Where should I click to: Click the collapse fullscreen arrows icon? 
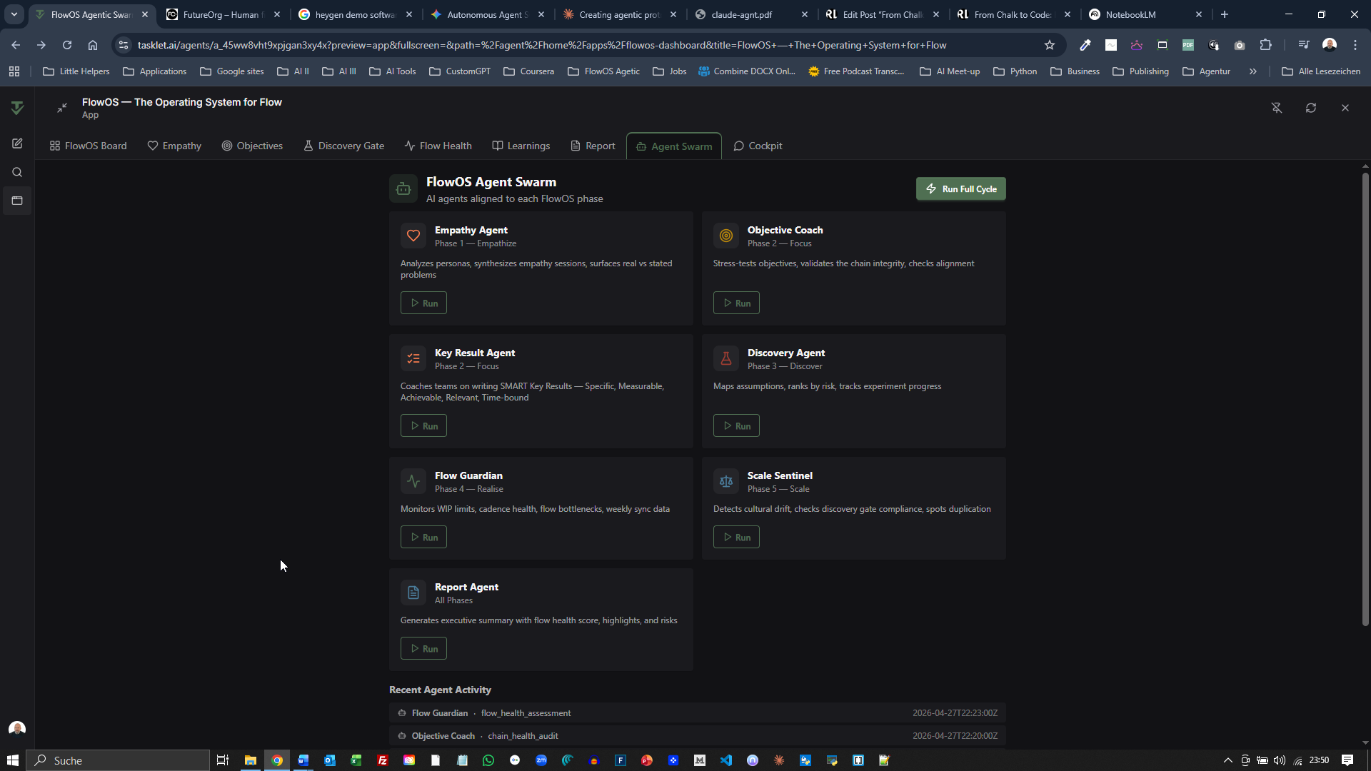pyautogui.click(x=62, y=108)
